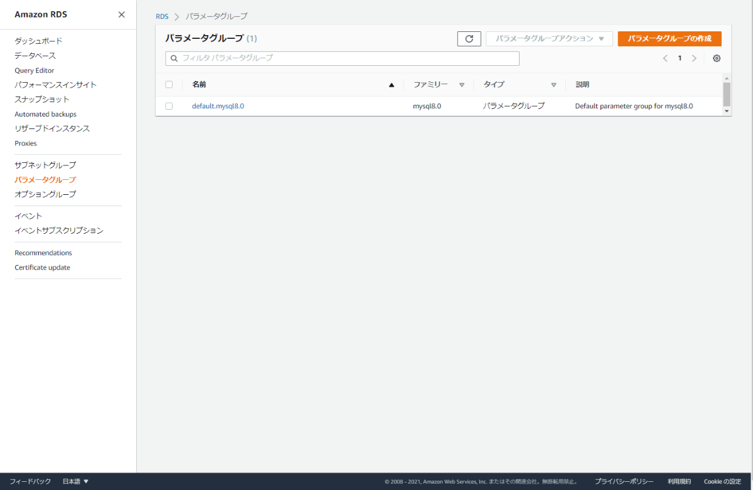
Task: Open Query Editor in sidebar
Action: pos(35,71)
